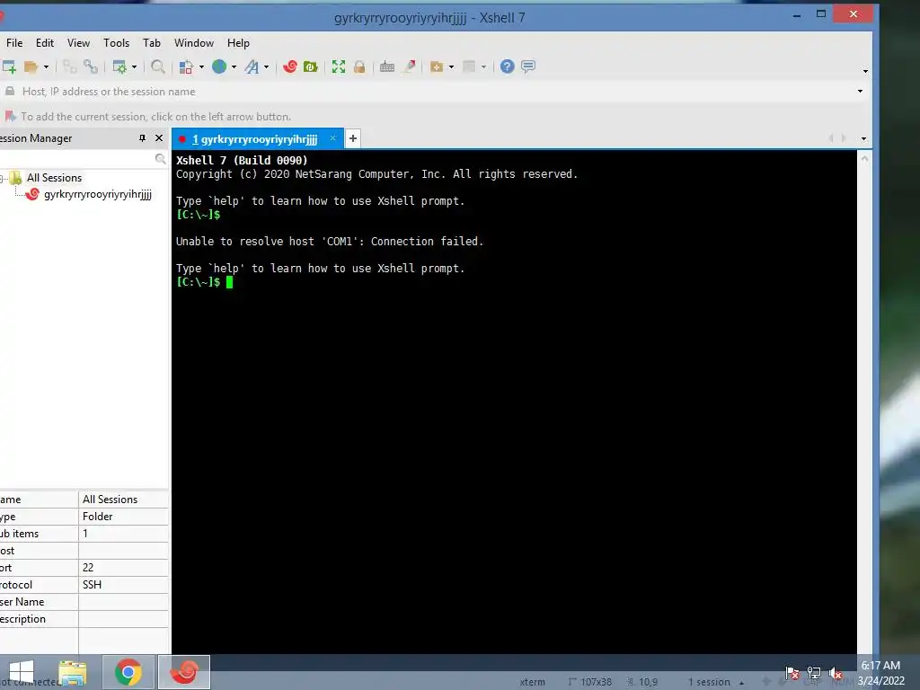Click the address bar host input field
Image resolution: width=920 pixels, height=690 pixels.
pos(434,92)
